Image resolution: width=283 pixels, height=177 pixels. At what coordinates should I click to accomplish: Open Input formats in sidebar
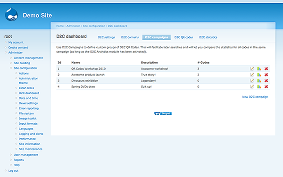(28, 124)
